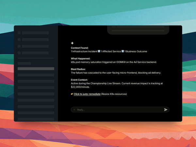Click the pointing hand emoji before auto-remediate

[x=72, y=94]
